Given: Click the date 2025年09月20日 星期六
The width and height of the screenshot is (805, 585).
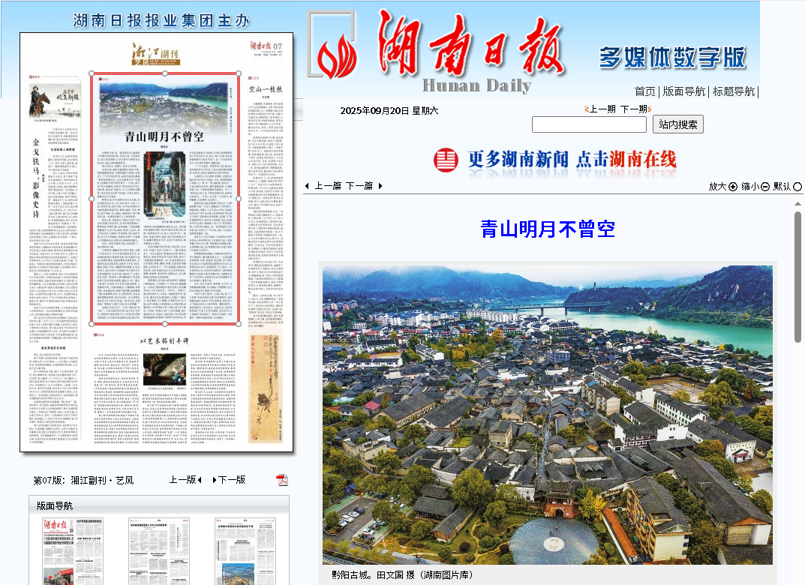Looking at the screenshot, I should [x=389, y=111].
